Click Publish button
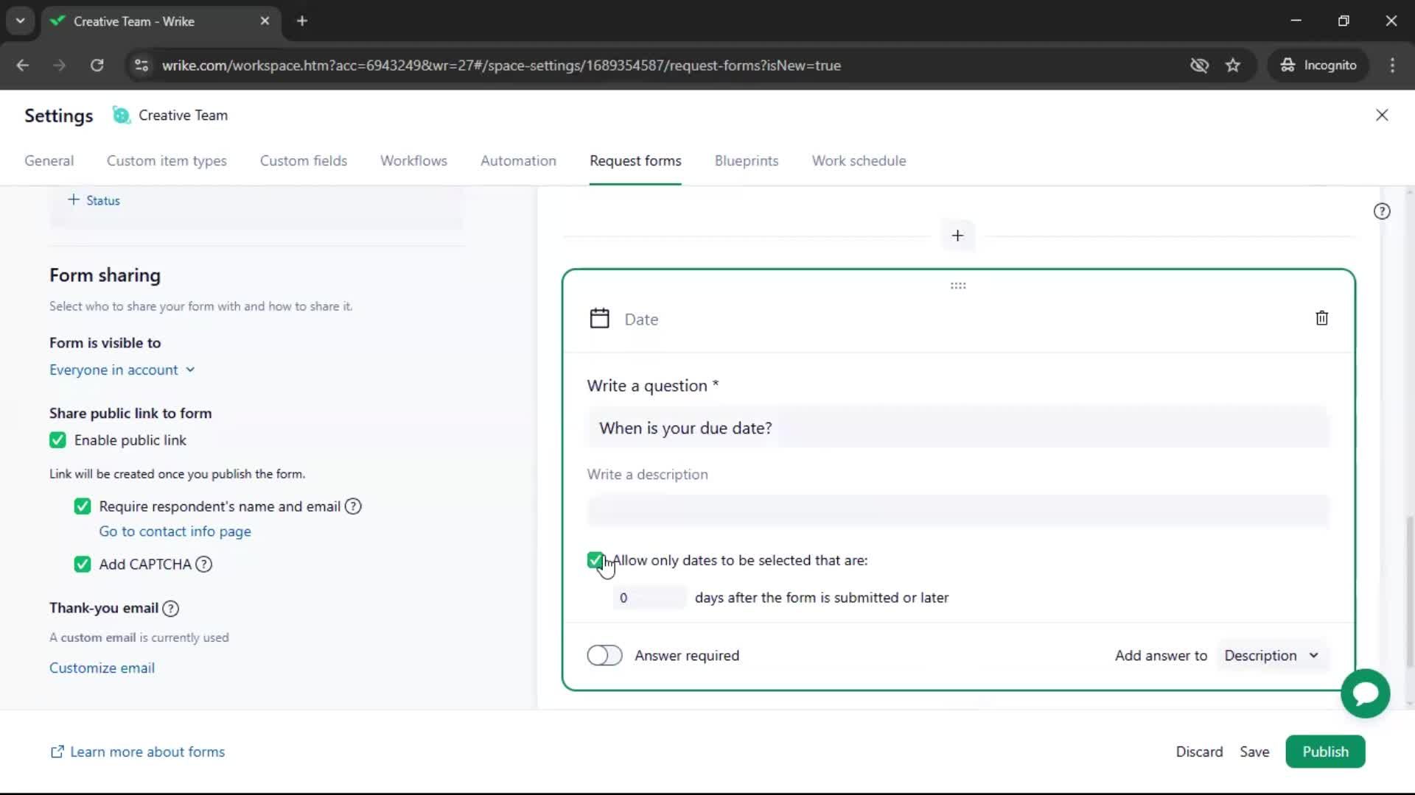Viewport: 1415px width, 795px height. coord(1325,752)
